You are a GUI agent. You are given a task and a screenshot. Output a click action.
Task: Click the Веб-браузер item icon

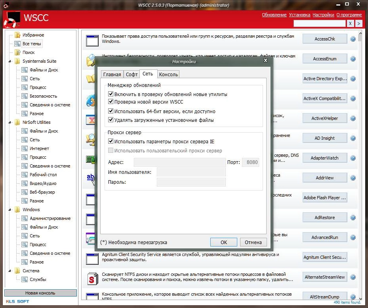(x=25, y=192)
